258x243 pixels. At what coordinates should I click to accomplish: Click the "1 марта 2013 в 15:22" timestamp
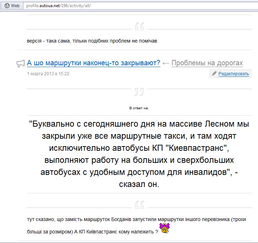coord(48,73)
